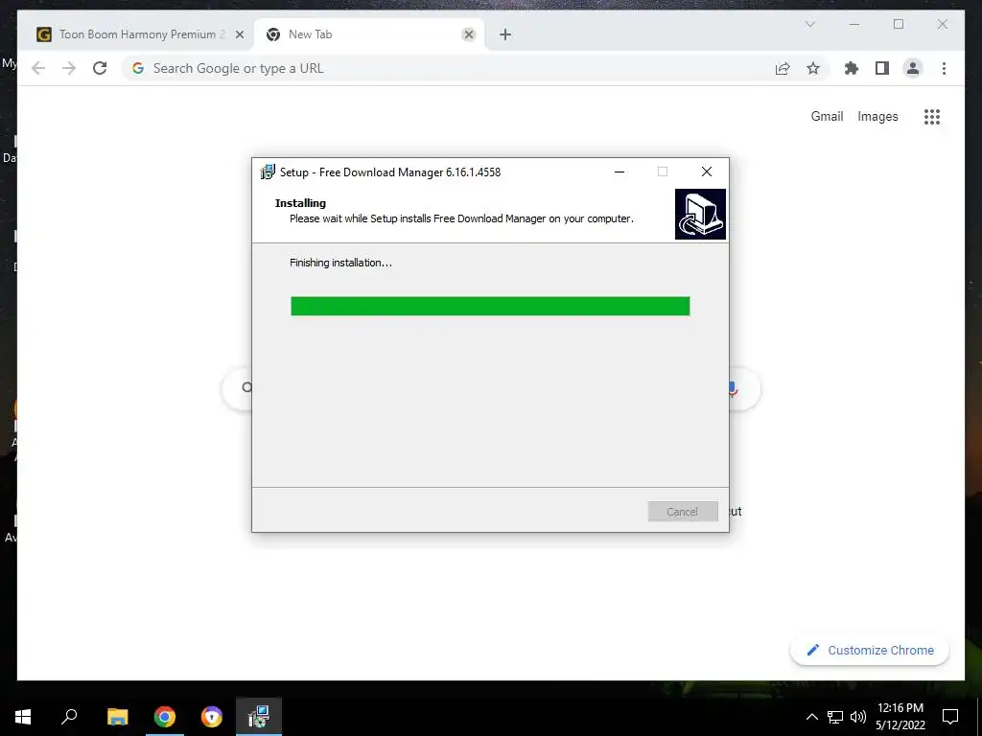Click the disabled Cancel button in Setup
Screen dimensions: 982x736
click(x=683, y=512)
